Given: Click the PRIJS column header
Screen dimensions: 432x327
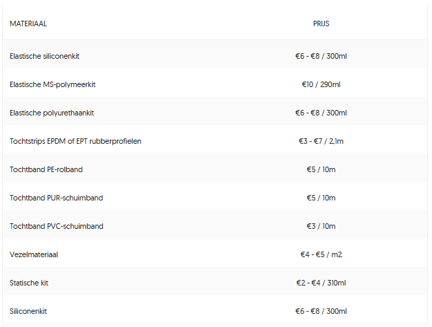Looking at the screenshot, I should point(321,24).
